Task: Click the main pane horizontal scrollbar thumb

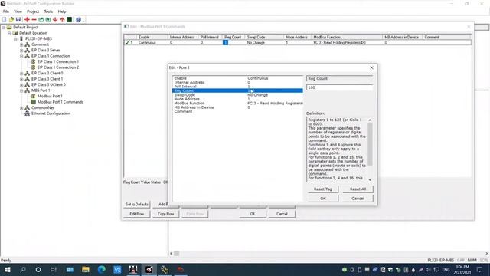Action: click(176, 254)
